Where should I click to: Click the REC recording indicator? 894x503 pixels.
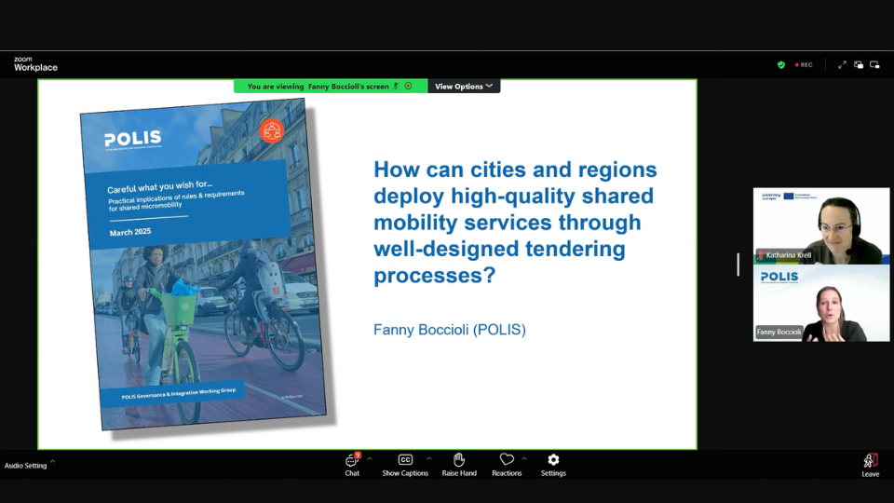802,65
